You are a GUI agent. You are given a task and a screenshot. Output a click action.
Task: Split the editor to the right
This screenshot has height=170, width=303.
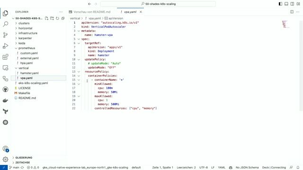pos(292,12)
